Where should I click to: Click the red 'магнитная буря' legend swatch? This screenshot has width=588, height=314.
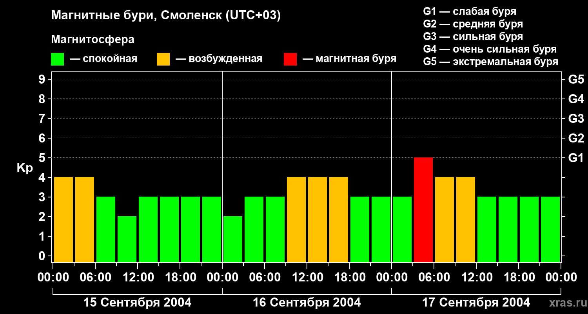pos(290,59)
